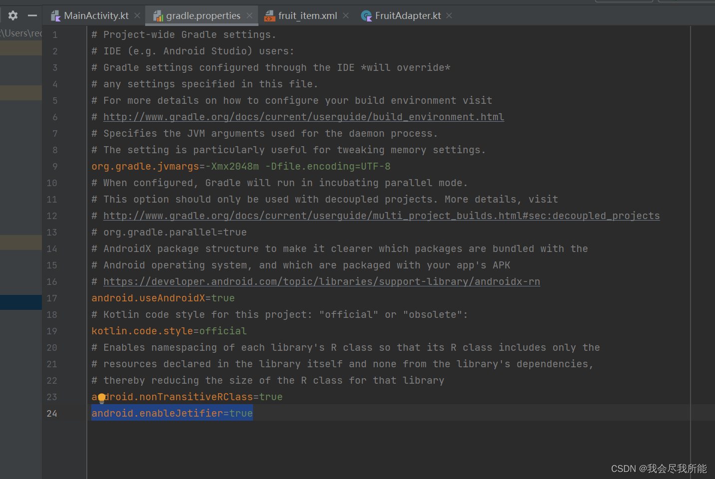The image size is (715, 479).
Task: Click line number 9 in the gutter
Action: point(54,166)
